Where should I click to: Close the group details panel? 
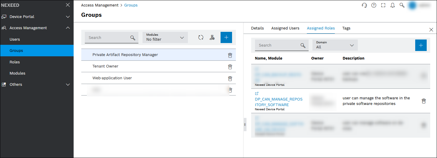pos(431,30)
